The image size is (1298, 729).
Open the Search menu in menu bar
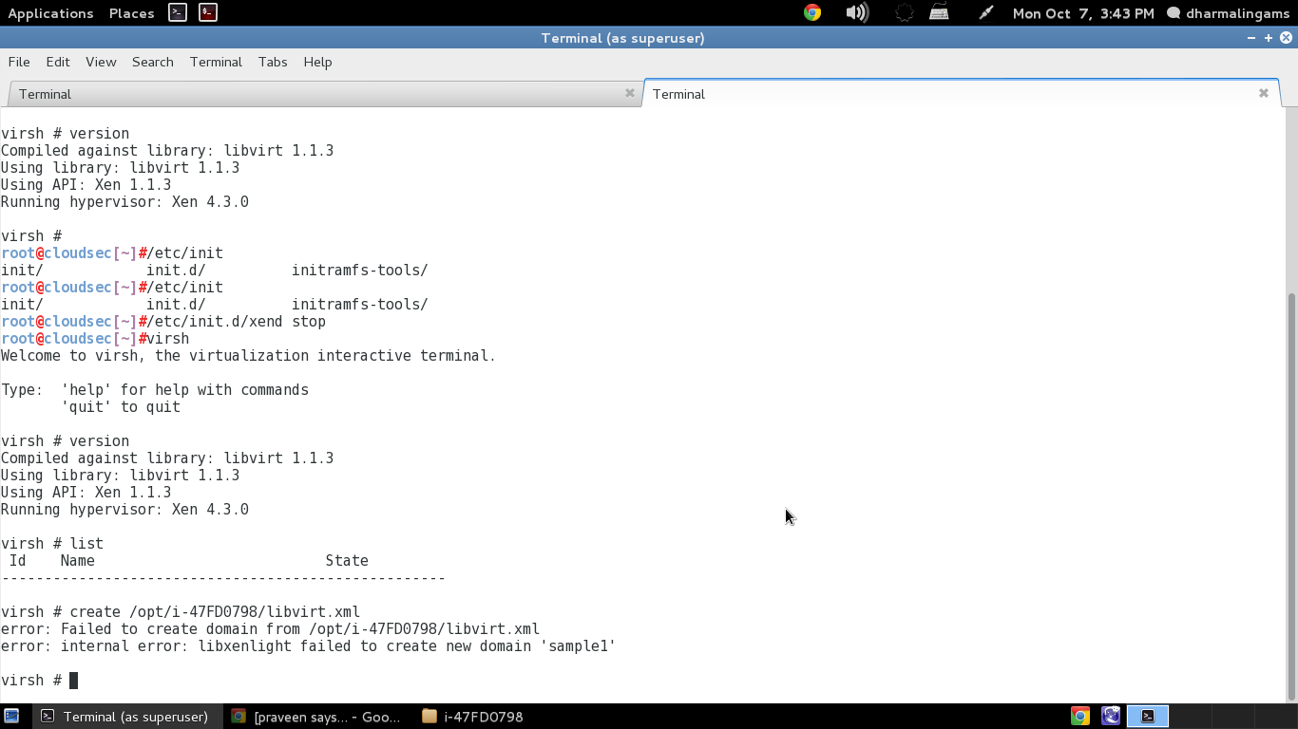152,62
